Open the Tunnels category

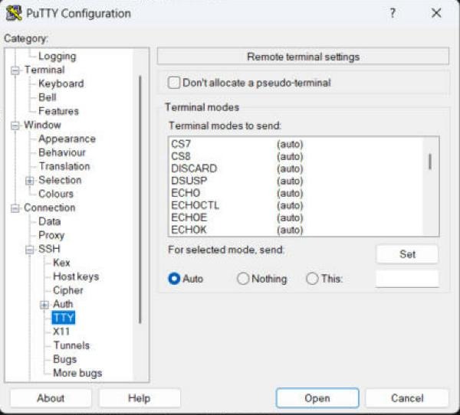click(71, 345)
